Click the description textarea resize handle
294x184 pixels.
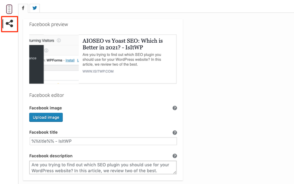(x=175, y=172)
